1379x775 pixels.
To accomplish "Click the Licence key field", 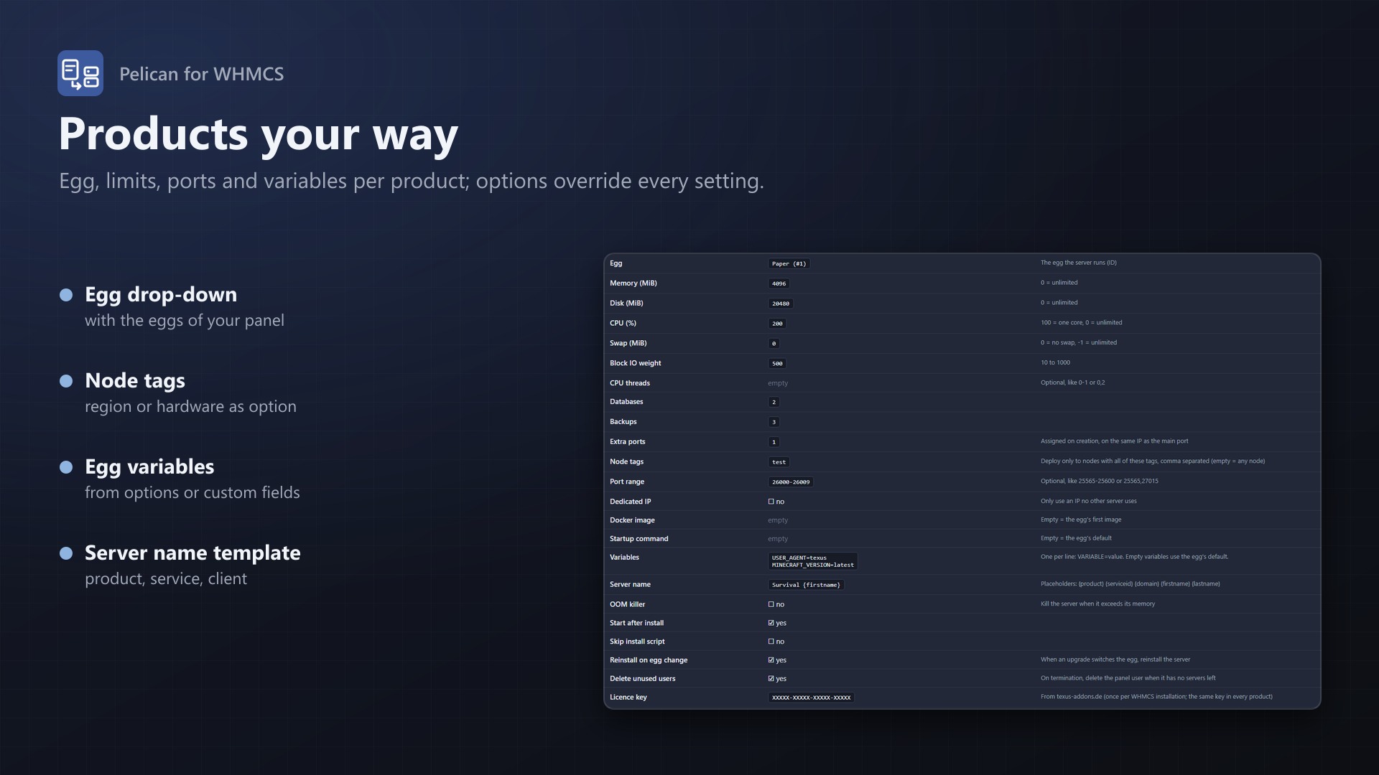I will tap(811, 697).
